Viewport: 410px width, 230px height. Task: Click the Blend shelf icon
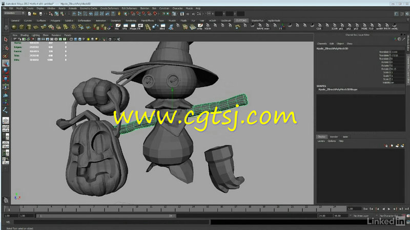(162, 27)
